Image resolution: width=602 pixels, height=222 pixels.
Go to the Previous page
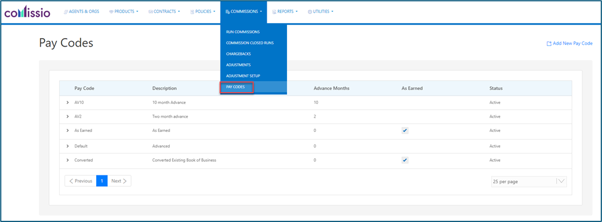[81, 181]
